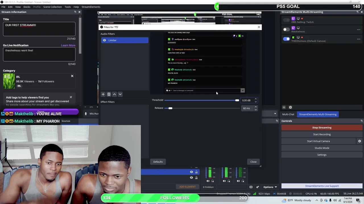Image resolution: width=364 pixels, height=204 pixels.
Task: Enable Studio Mode
Action: click(x=322, y=148)
